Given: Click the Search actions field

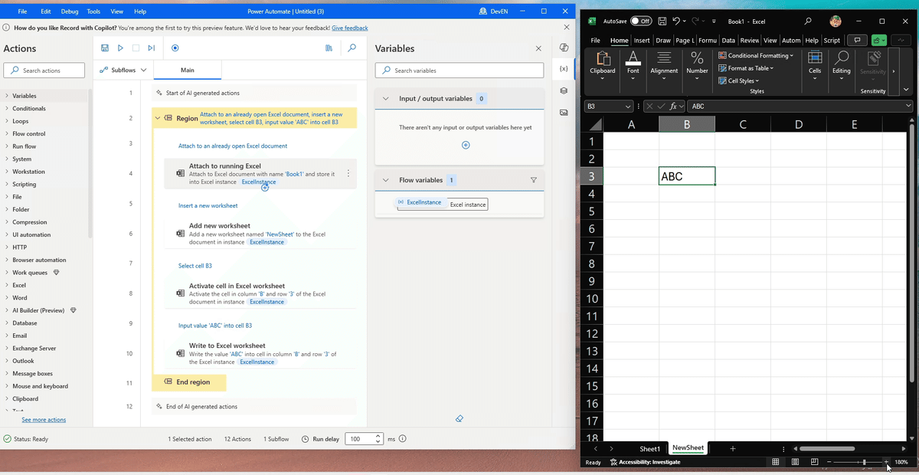Looking at the screenshot, I should click(x=44, y=70).
